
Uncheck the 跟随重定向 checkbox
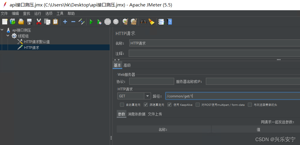click(145, 105)
